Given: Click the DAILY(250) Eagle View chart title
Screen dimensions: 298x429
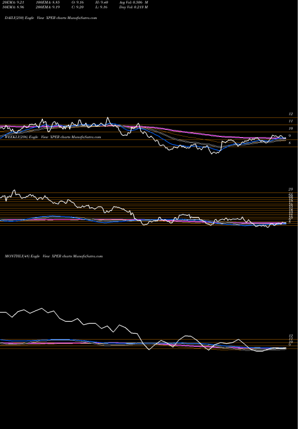Looking at the screenshot, I should tap(51, 18).
